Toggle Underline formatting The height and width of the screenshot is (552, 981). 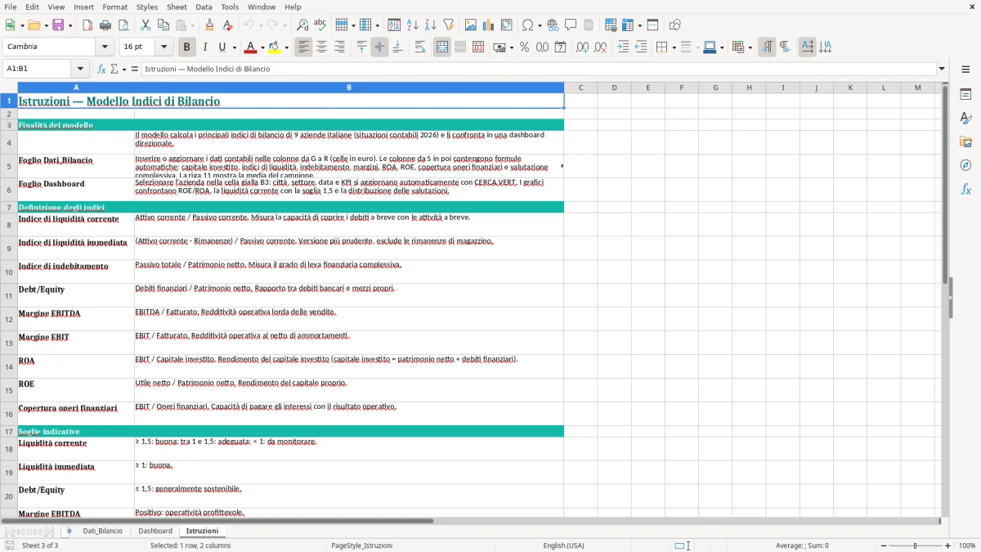click(222, 47)
